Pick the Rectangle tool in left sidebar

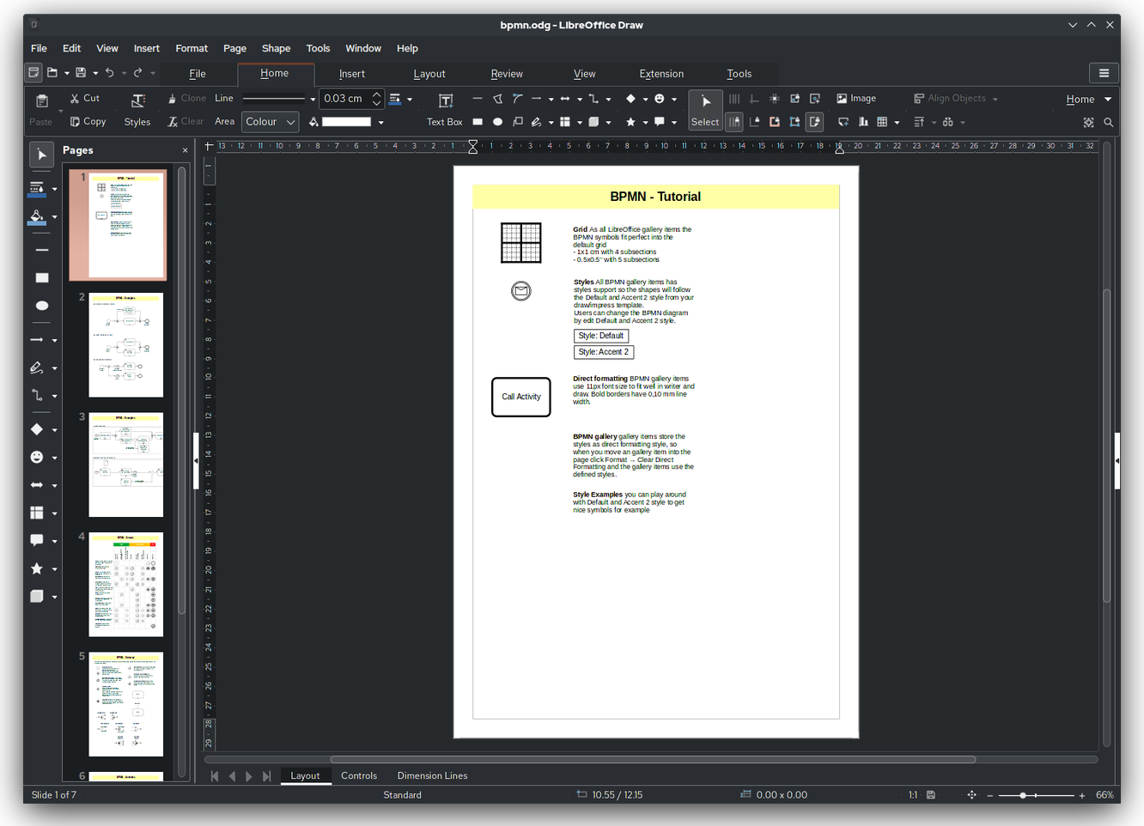coord(41,278)
